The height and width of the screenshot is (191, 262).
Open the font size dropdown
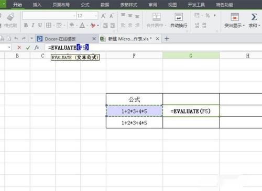[x=96, y=16]
